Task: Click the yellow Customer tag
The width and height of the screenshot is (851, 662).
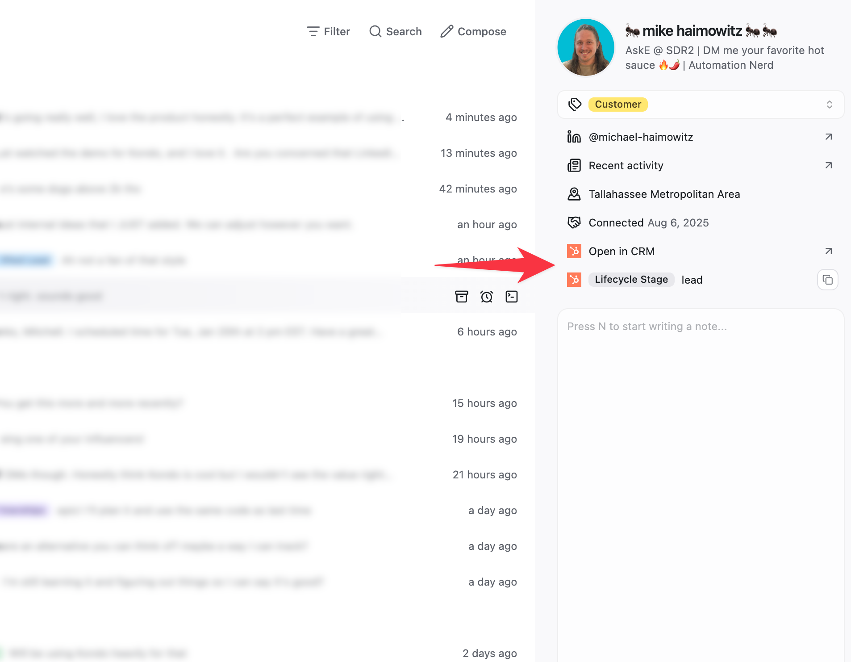Action: click(618, 104)
